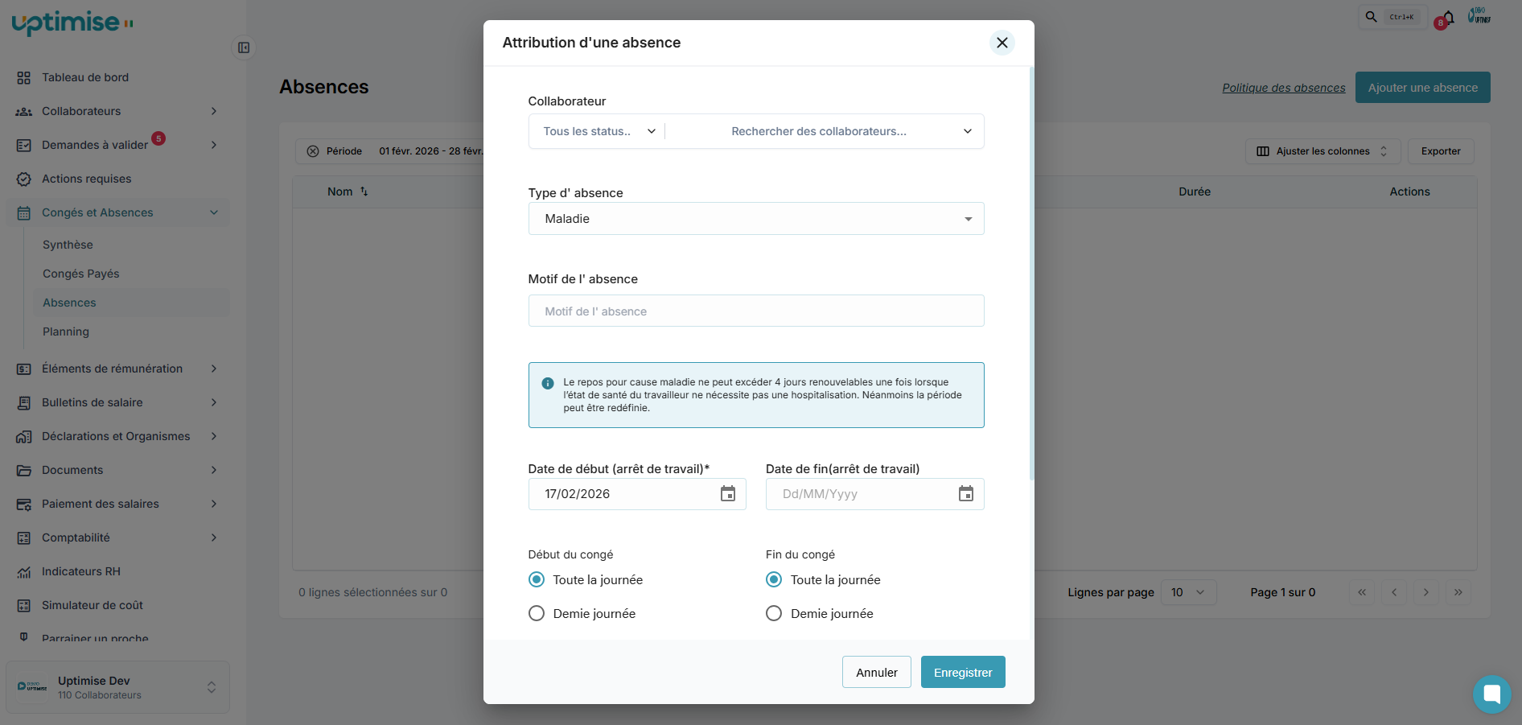Viewport: 1522px width, 725px height.
Task: Open the Type d'absence Maladie dropdown
Action: (755, 219)
